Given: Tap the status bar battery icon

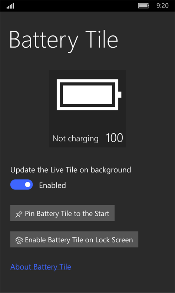Looking at the screenshot, I should point(143,6).
